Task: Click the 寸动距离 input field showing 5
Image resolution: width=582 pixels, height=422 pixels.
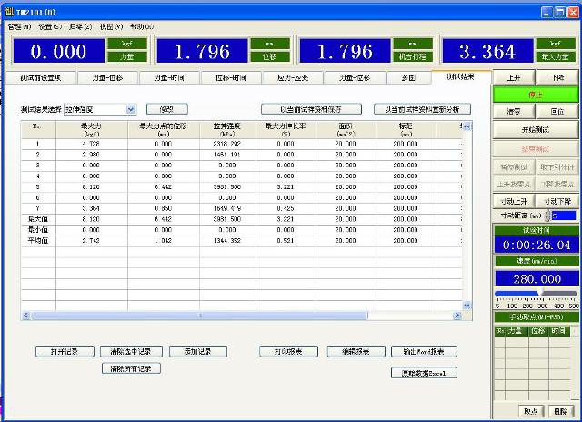Action: point(564,216)
